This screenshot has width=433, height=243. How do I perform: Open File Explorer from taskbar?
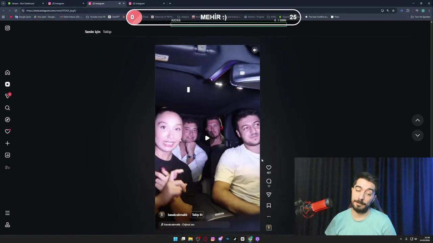[190, 239]
